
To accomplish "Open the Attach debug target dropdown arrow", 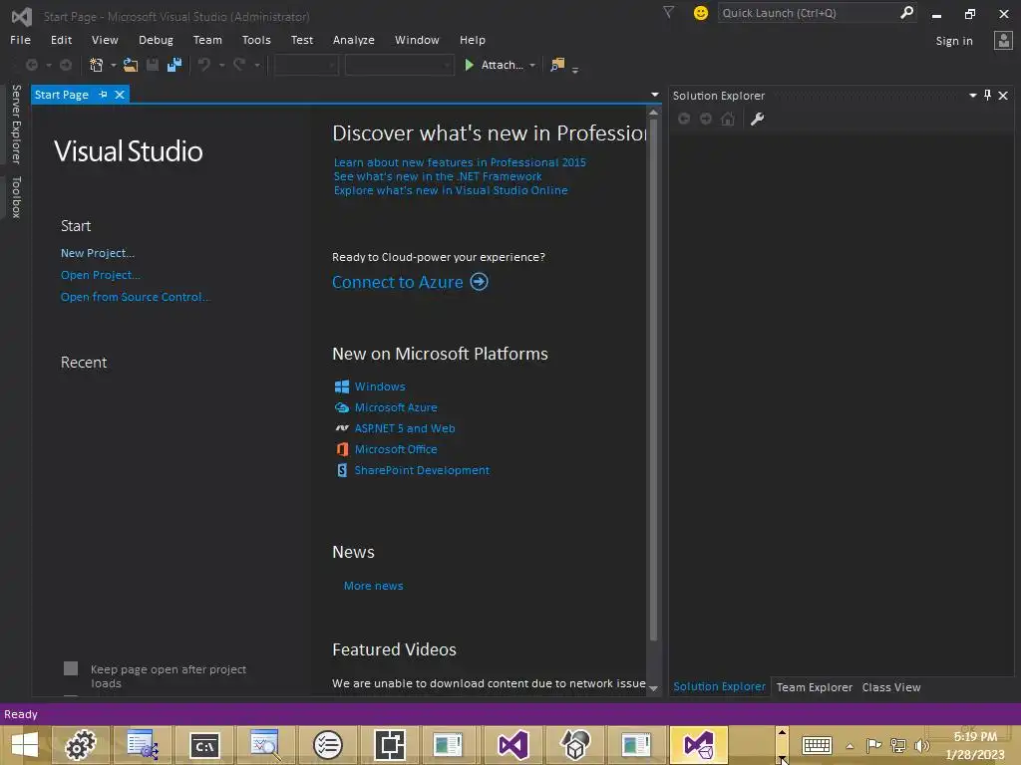I will click(532, 65).
